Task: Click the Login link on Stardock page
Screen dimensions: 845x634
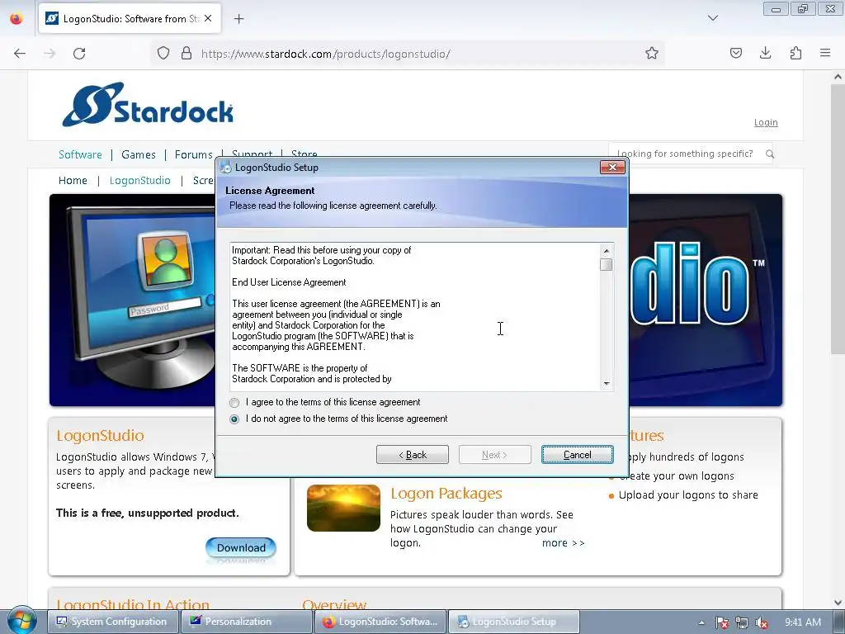Action: [766, 122]
